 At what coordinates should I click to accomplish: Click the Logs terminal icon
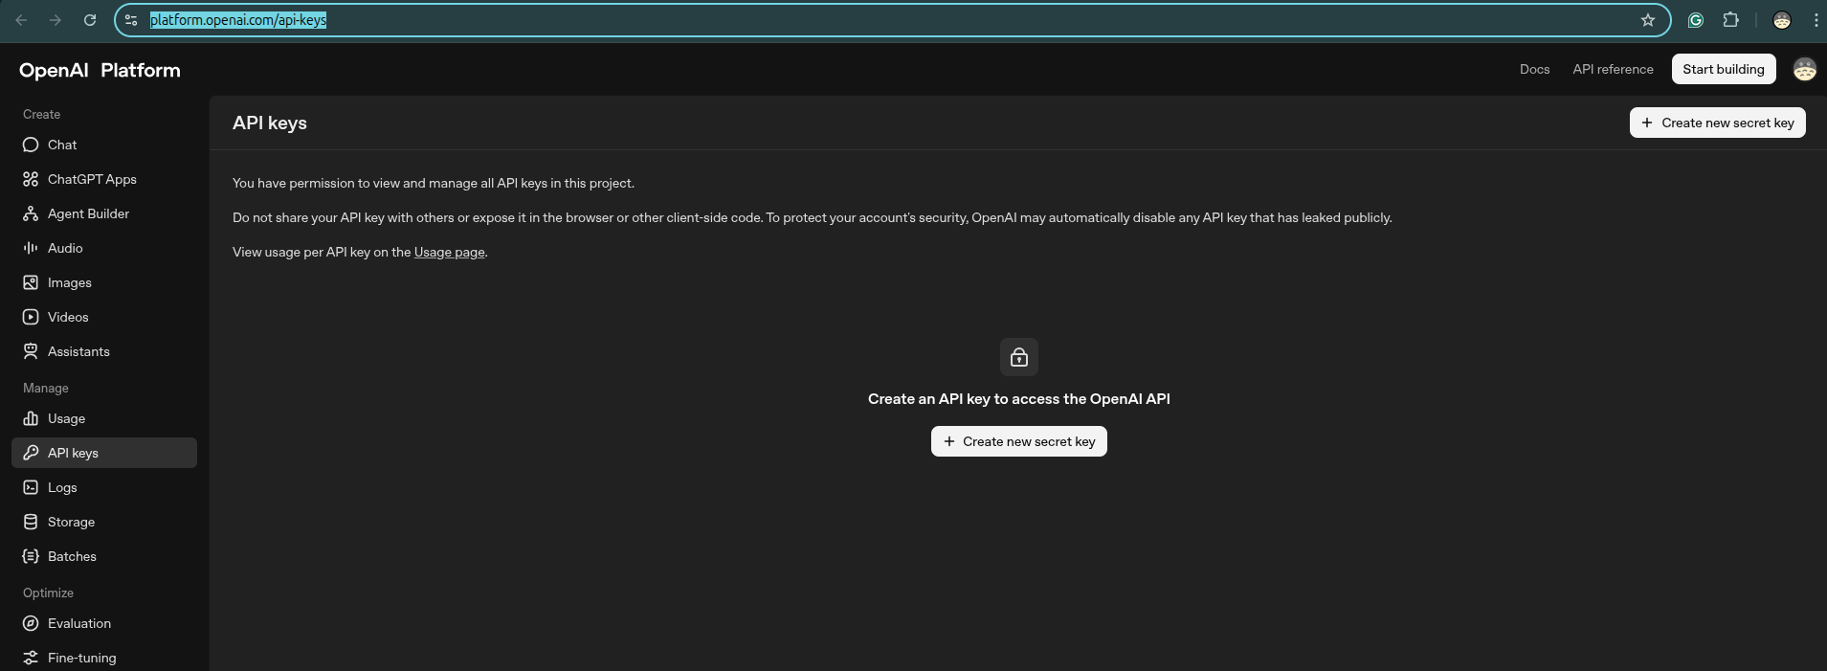coord(31,487)
